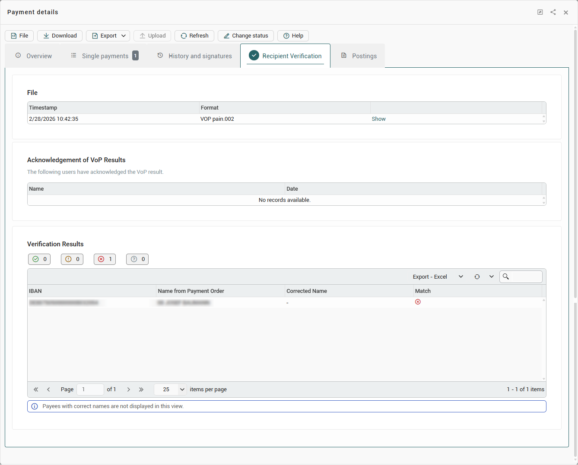
Task: Click the Match column header
Action: (478, 291)
